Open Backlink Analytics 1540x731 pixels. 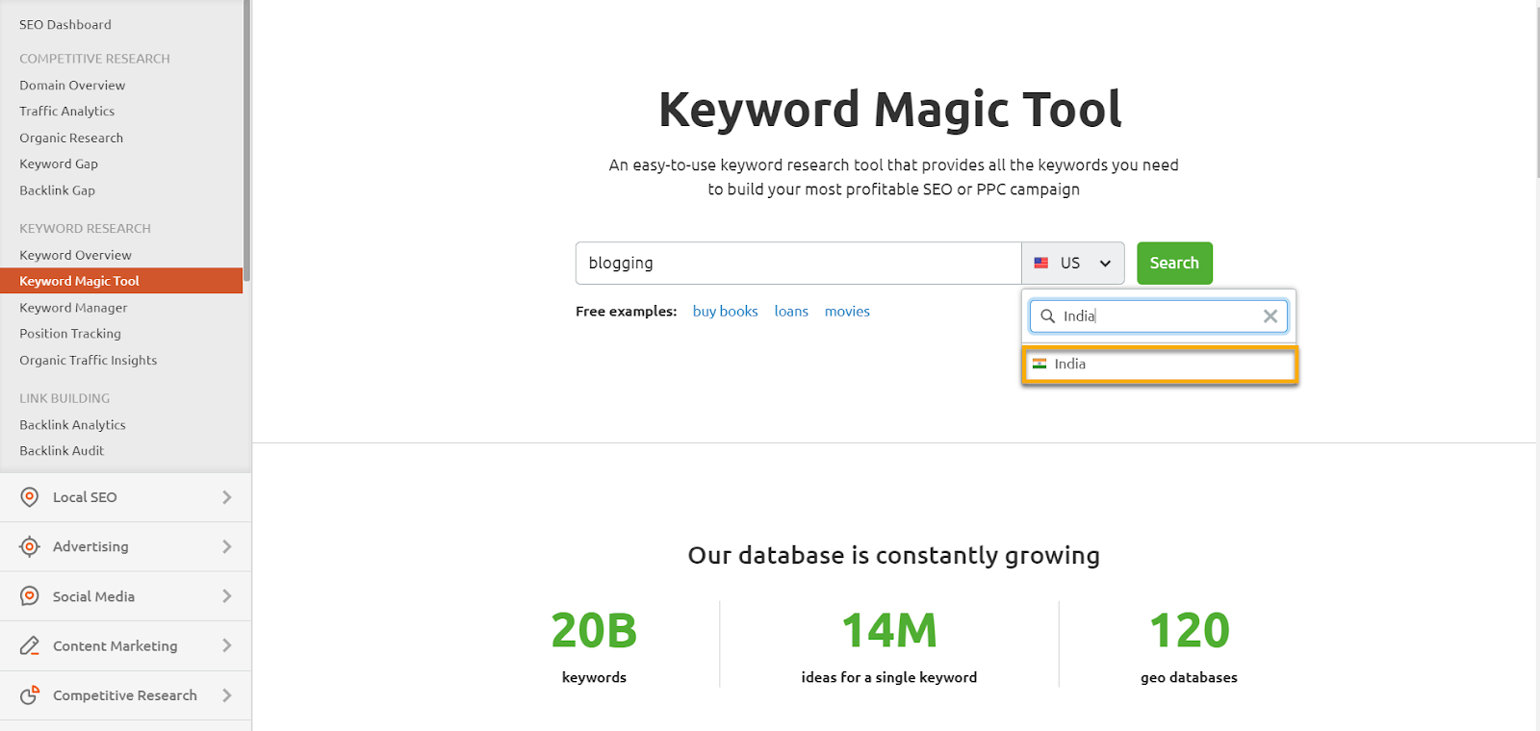73,425
